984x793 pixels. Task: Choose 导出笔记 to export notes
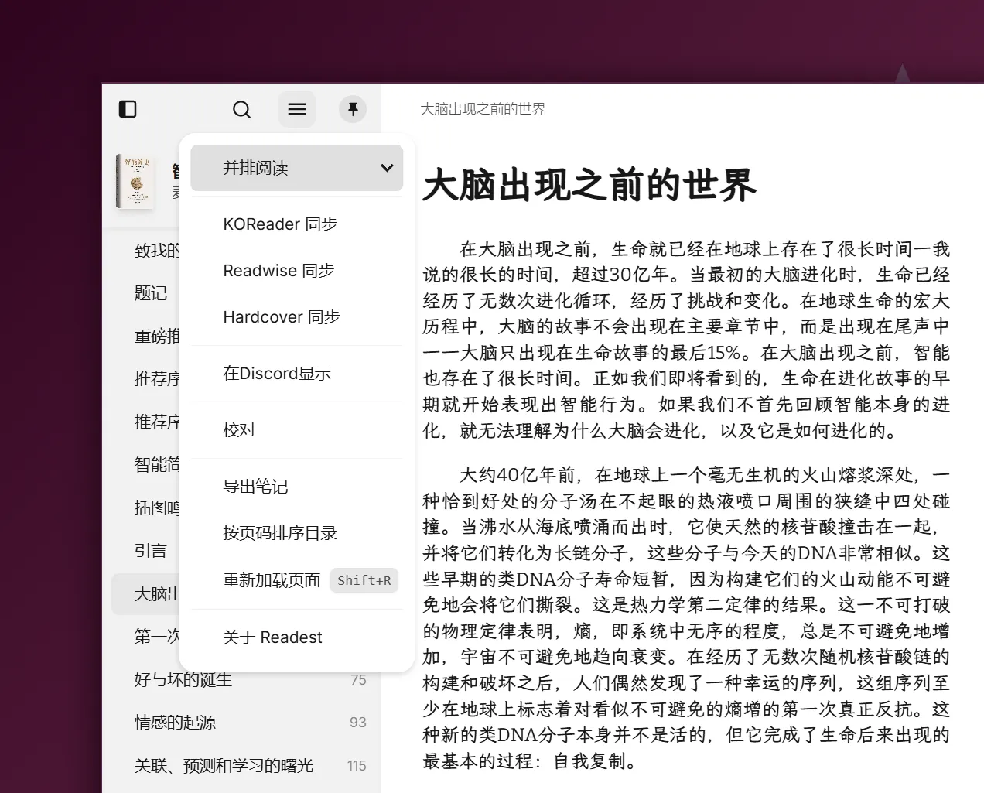click(255, 487)
